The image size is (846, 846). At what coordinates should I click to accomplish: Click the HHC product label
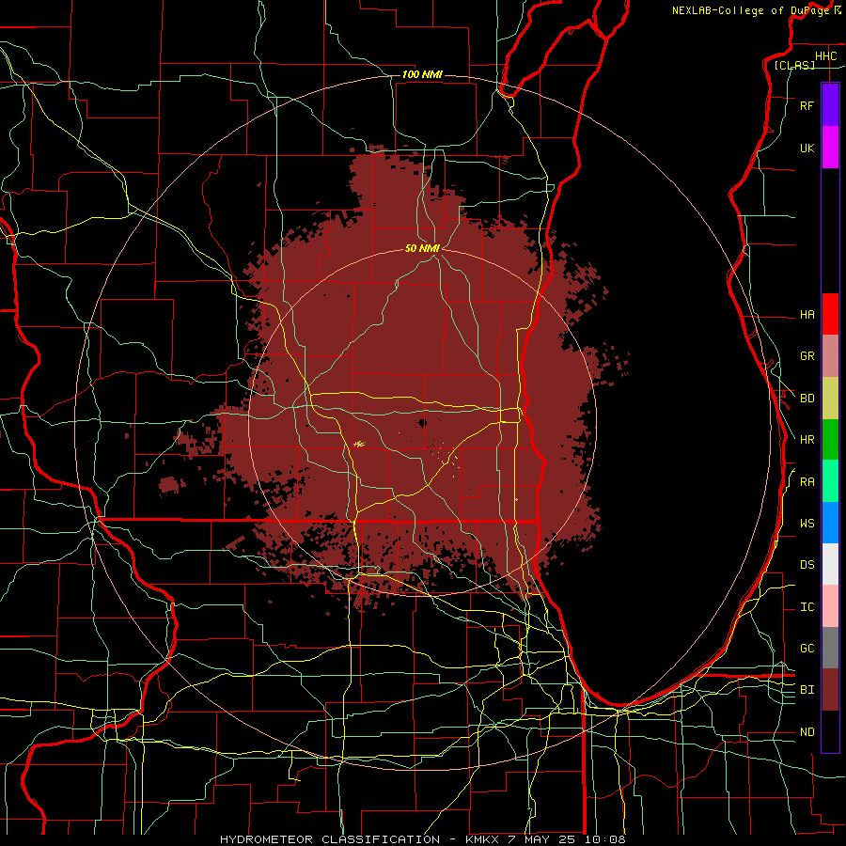825,56
